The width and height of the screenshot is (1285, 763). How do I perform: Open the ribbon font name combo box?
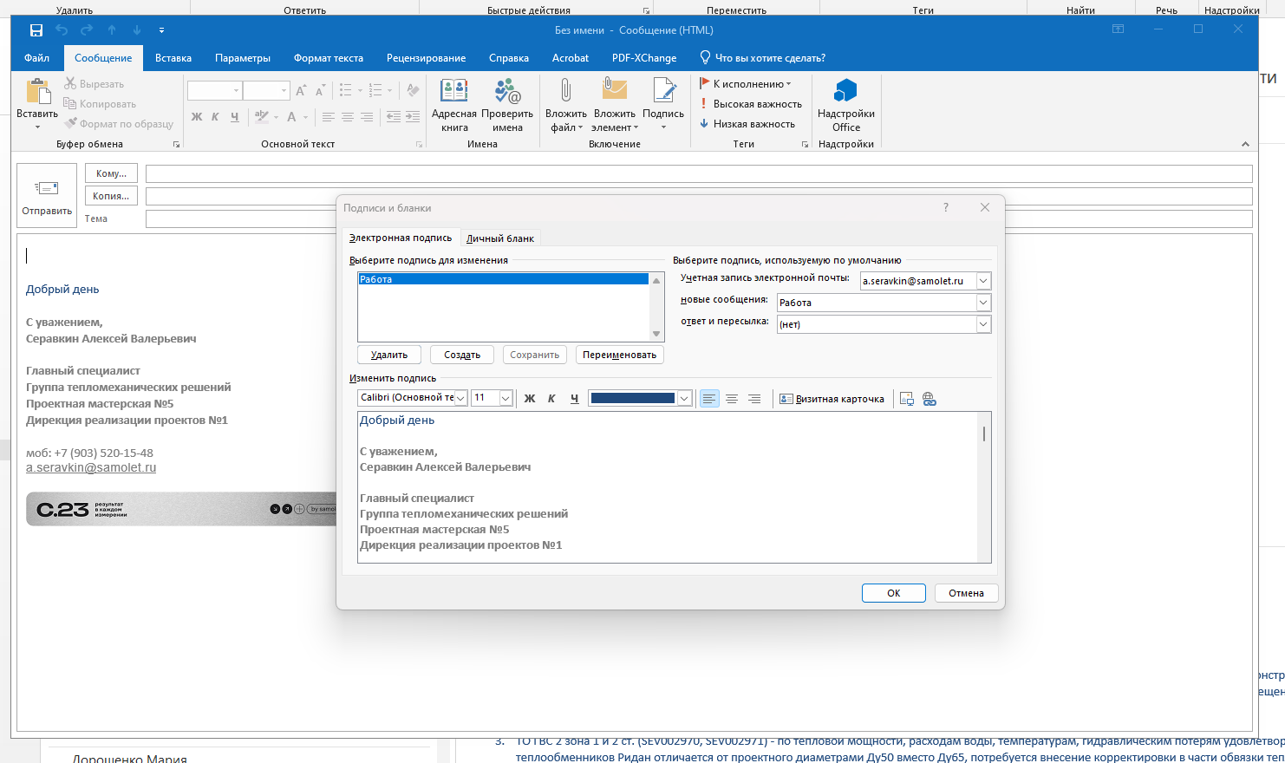[214, 90]
